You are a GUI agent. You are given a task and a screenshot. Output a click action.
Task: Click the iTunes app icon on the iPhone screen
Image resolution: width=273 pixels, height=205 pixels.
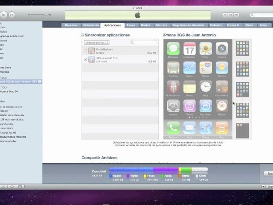click(x=189, y=106)
